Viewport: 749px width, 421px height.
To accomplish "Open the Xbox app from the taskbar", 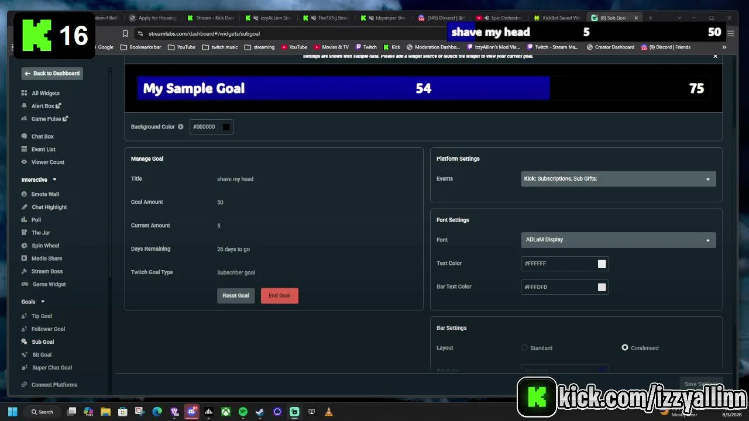I will 225,412.
